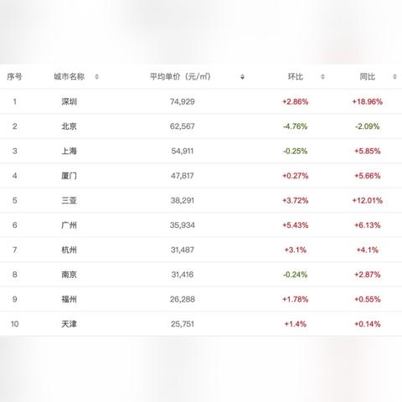Select the 深圳 city row
The width and height of the screenshot is (402, 402).
pyautogui.click(x=201, y=101)
